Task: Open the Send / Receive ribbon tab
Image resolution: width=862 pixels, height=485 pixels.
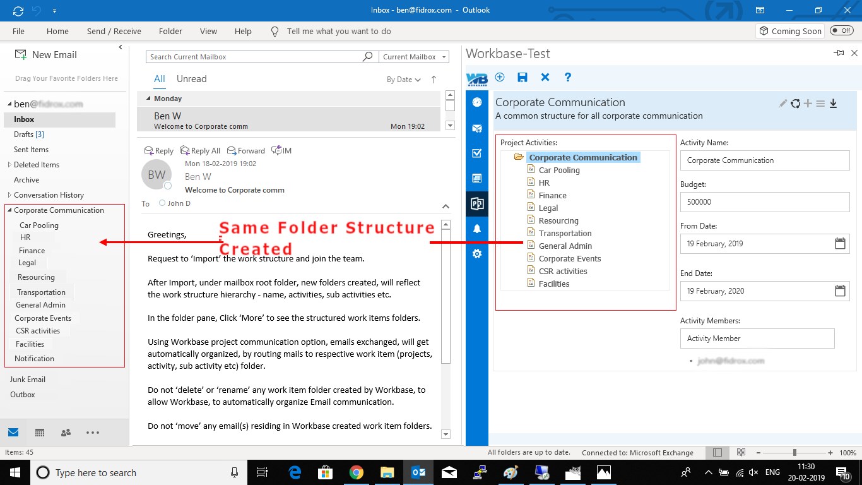Action: (x=114, y=31)
